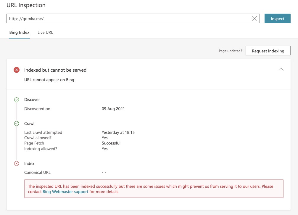298x215 pixels.
Task: Click the red cross icon beside Index
Action: (x=17, y=163)
